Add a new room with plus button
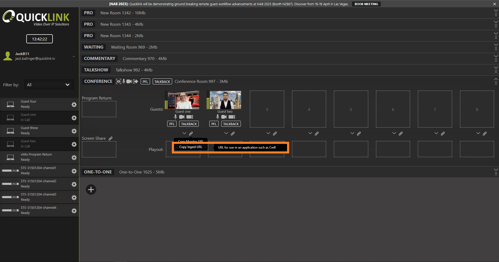The height and width of the screenshot is (262, 499). click(x=91, y=190)
